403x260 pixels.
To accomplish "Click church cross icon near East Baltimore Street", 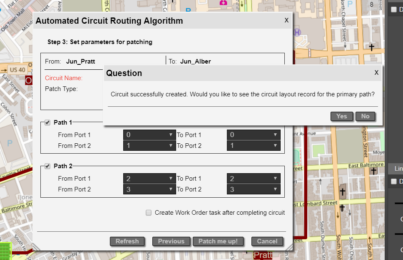I will coord(373,170).
